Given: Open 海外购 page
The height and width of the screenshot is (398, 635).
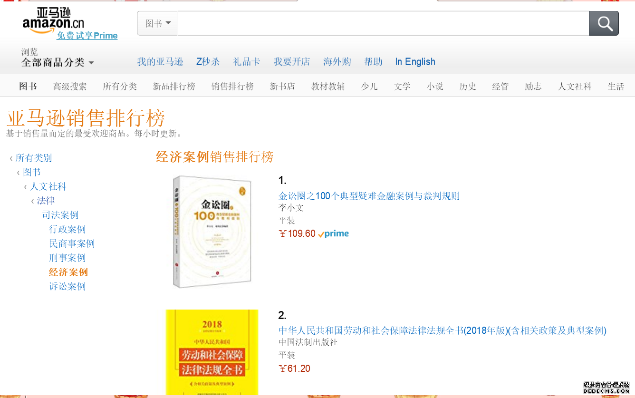Looking at the screenshot, I should pos(337,62).
